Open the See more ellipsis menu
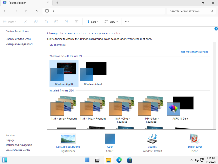This screenshot has height=164, width=218. click(127, 22)
